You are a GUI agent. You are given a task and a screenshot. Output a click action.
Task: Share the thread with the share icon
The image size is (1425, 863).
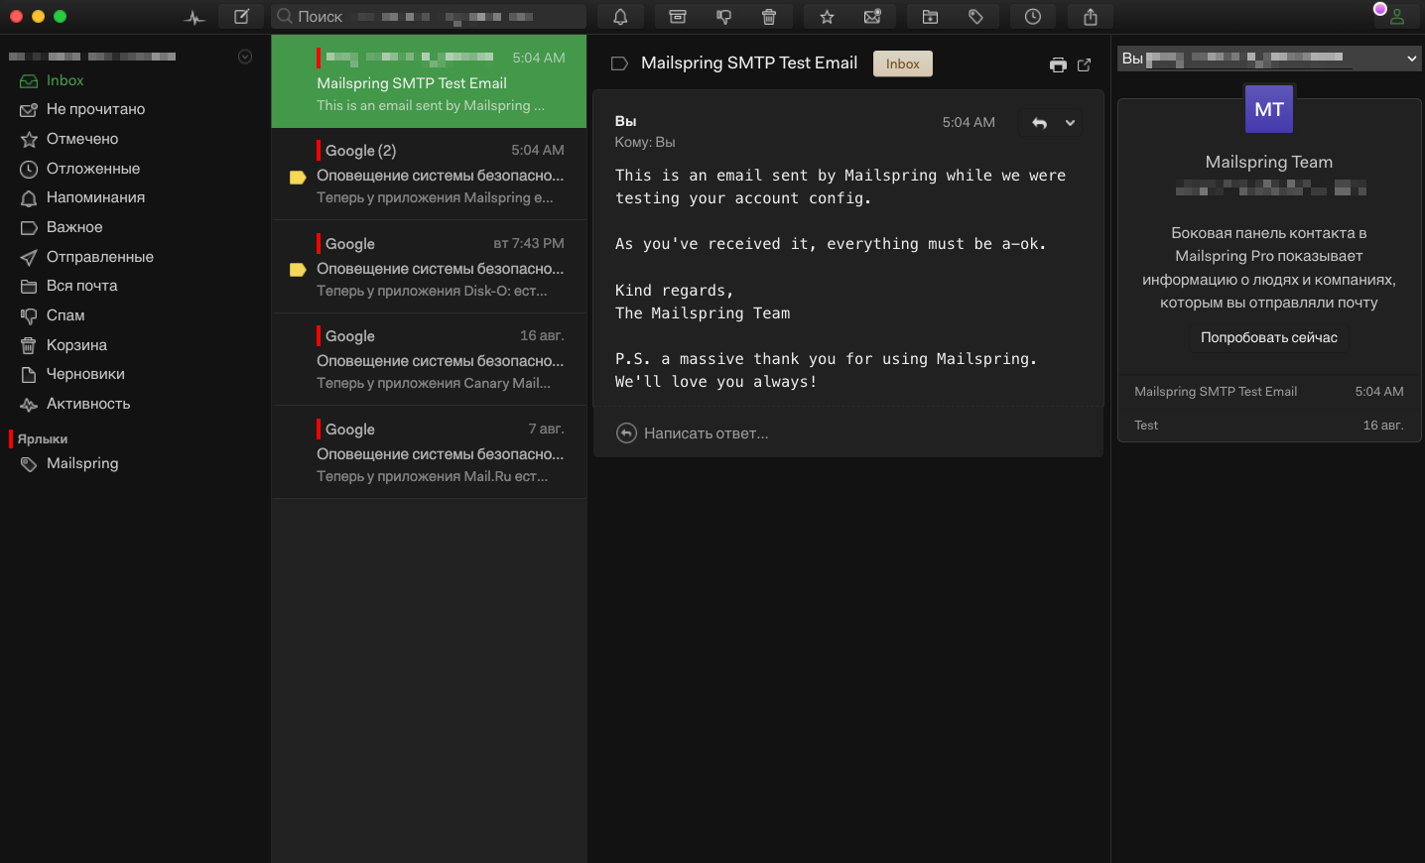[1091, 17]
